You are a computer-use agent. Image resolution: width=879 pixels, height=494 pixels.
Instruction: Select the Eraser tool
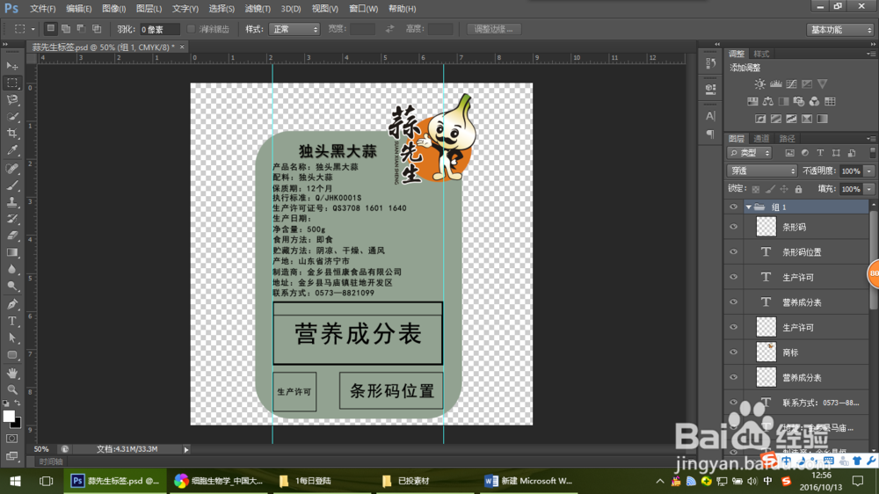[11, 236]
